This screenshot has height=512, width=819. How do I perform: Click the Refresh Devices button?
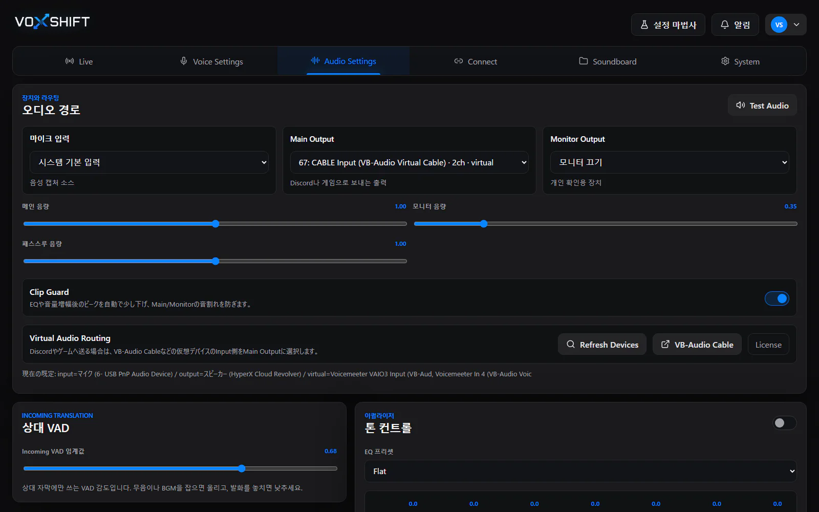602,345
